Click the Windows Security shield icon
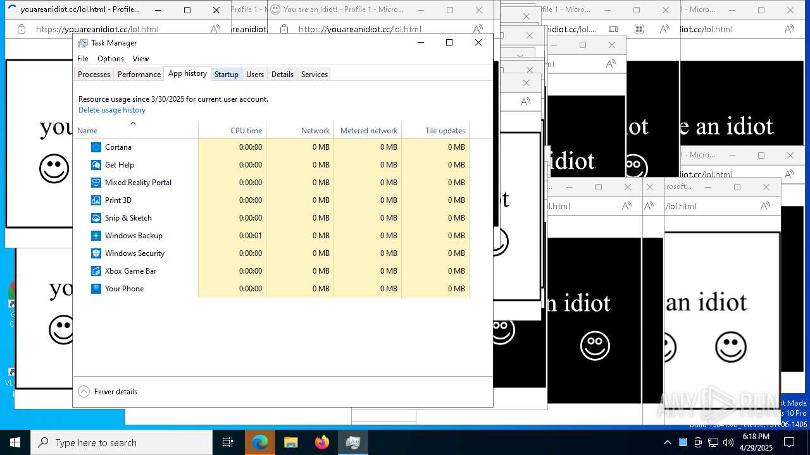Viewport: 810px width, 455px height. click(x=96, y=253)
